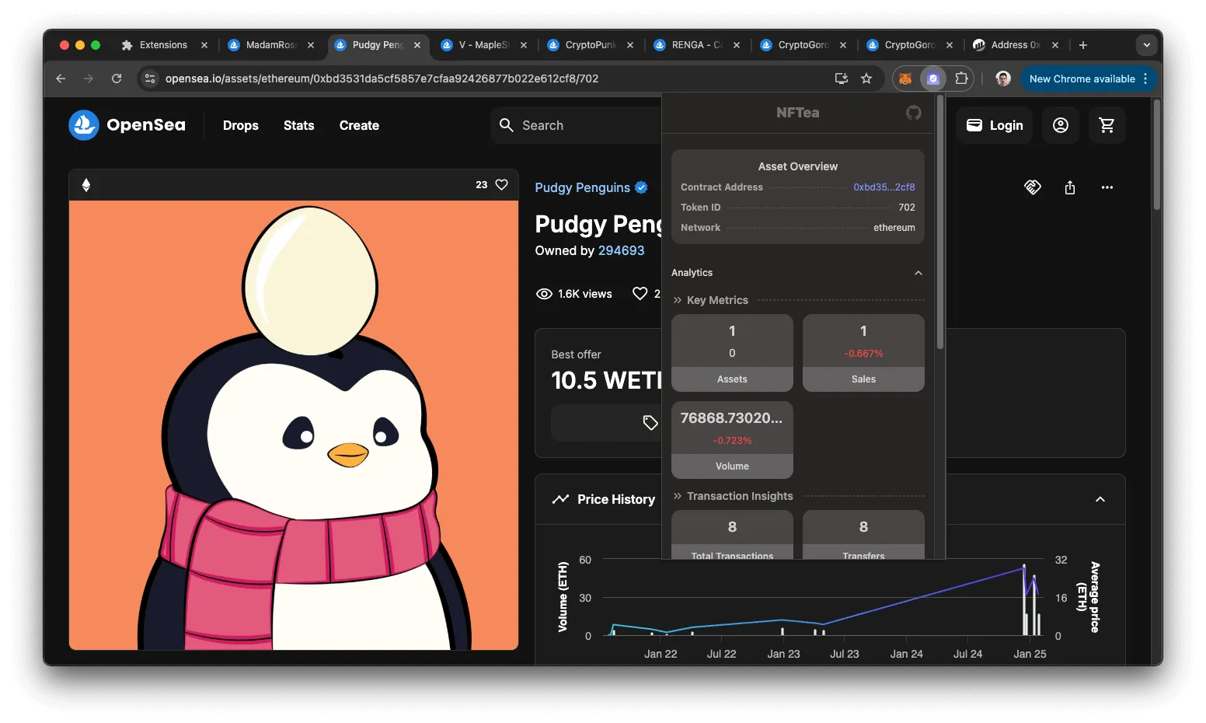Switch to the Extensions tab
Viewport: 1206px width, 723px height.
click(x=165, y=45)
